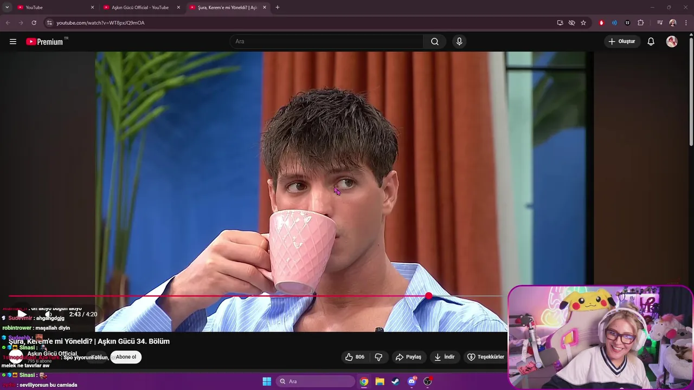Click the address bar URL
The height and width of the screenshot is (390, 694).
pos(100,23)
